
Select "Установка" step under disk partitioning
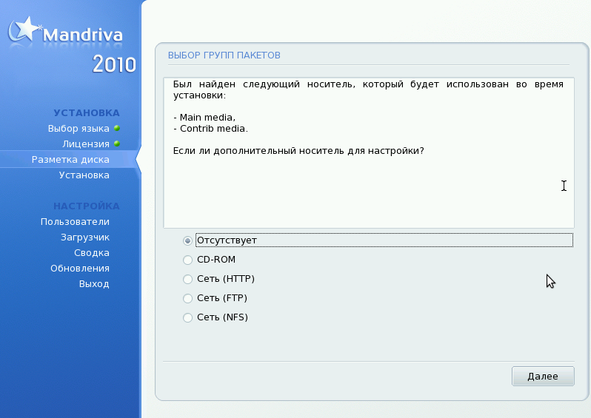click(84, 175)
